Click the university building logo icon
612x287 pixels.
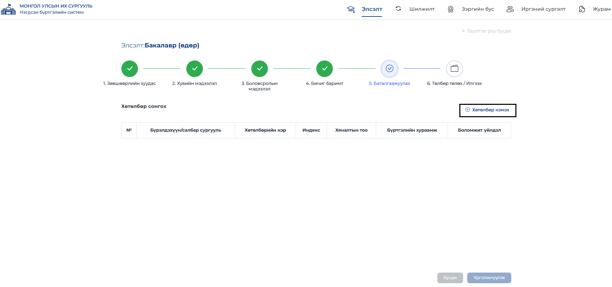pyautogui.click(x=8, y=9)
